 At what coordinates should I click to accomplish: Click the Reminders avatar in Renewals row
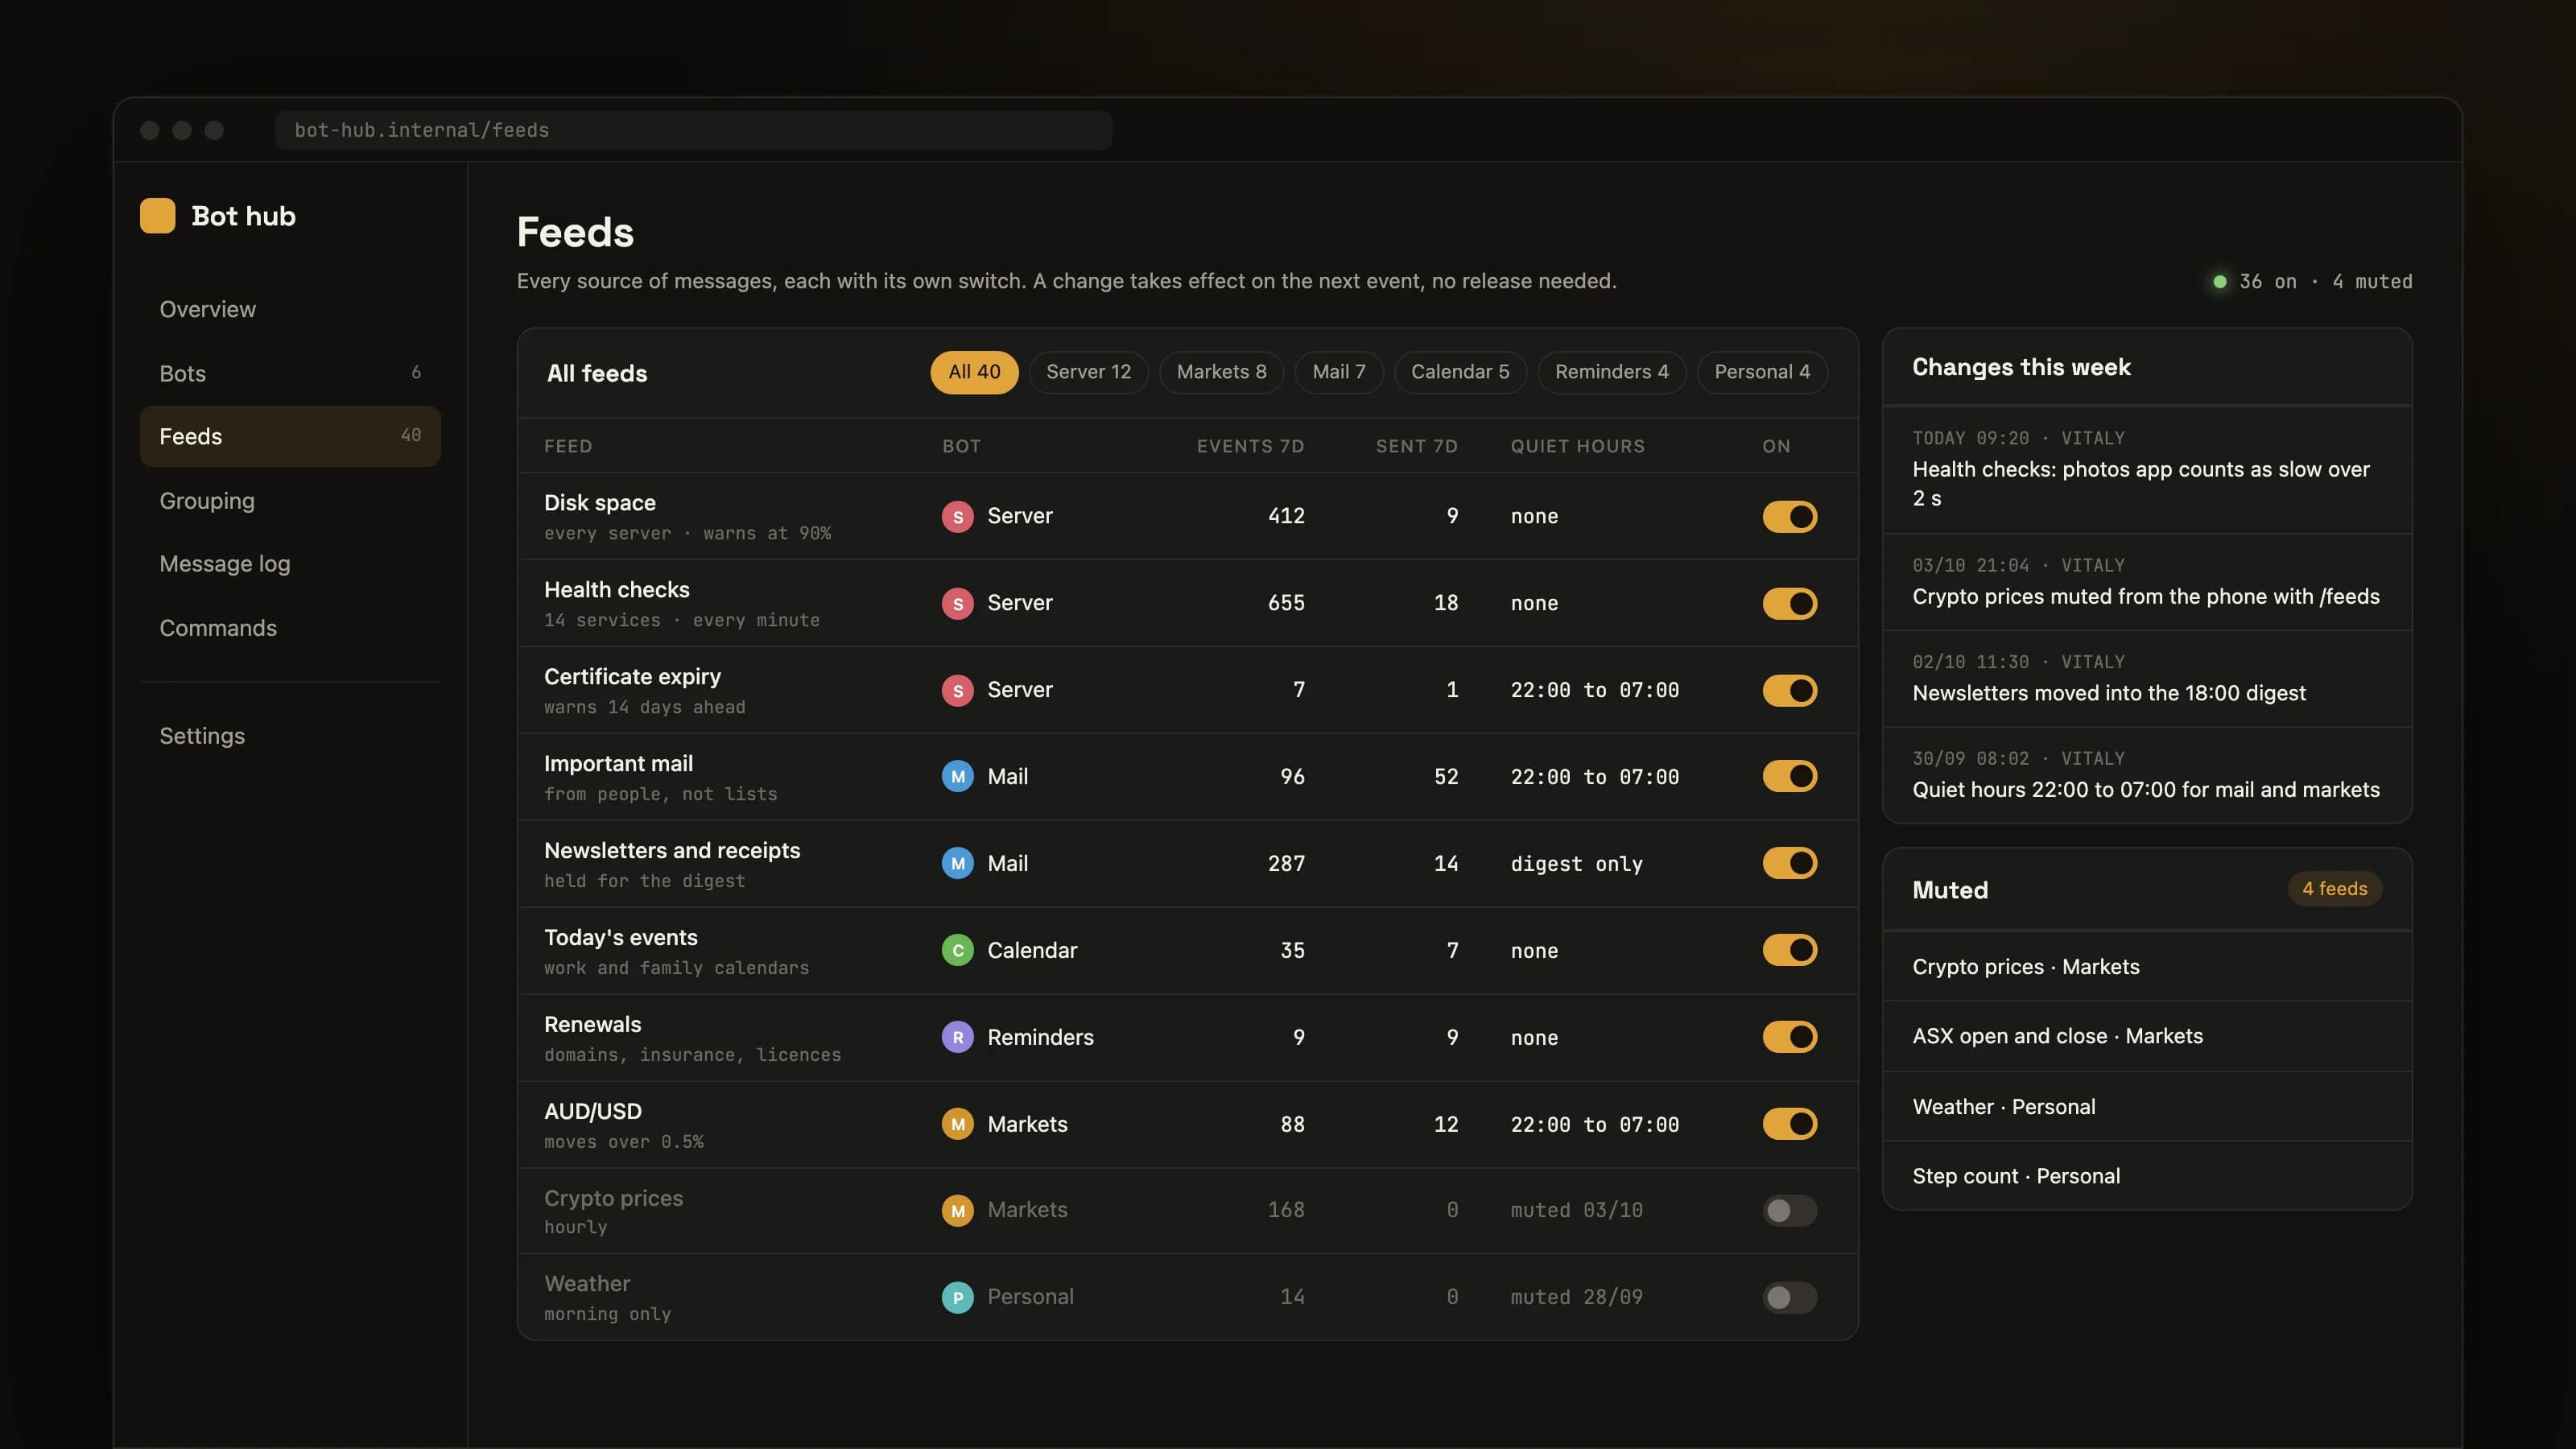[957, 1037]
